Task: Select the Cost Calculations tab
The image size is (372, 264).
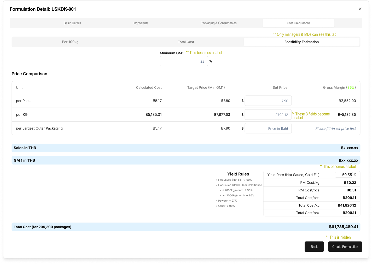Action: pos(298,23)
